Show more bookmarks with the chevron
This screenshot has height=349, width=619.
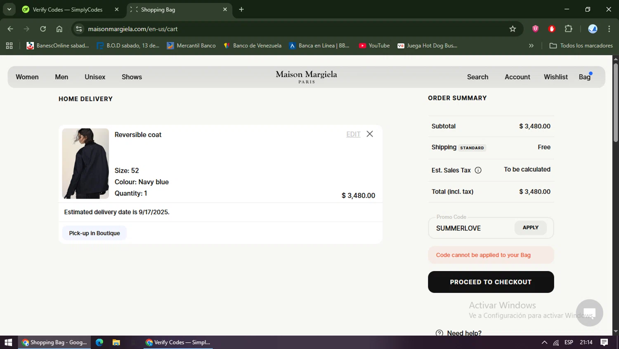click(531, 46)
